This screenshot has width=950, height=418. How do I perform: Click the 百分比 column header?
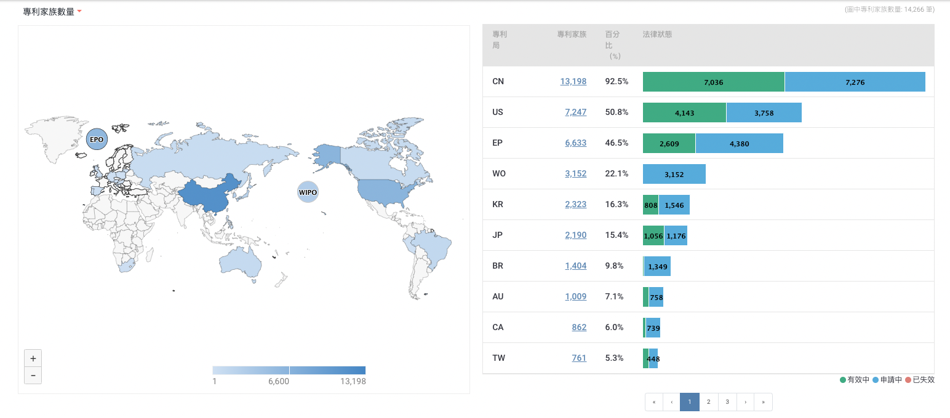tap(613, 45)
